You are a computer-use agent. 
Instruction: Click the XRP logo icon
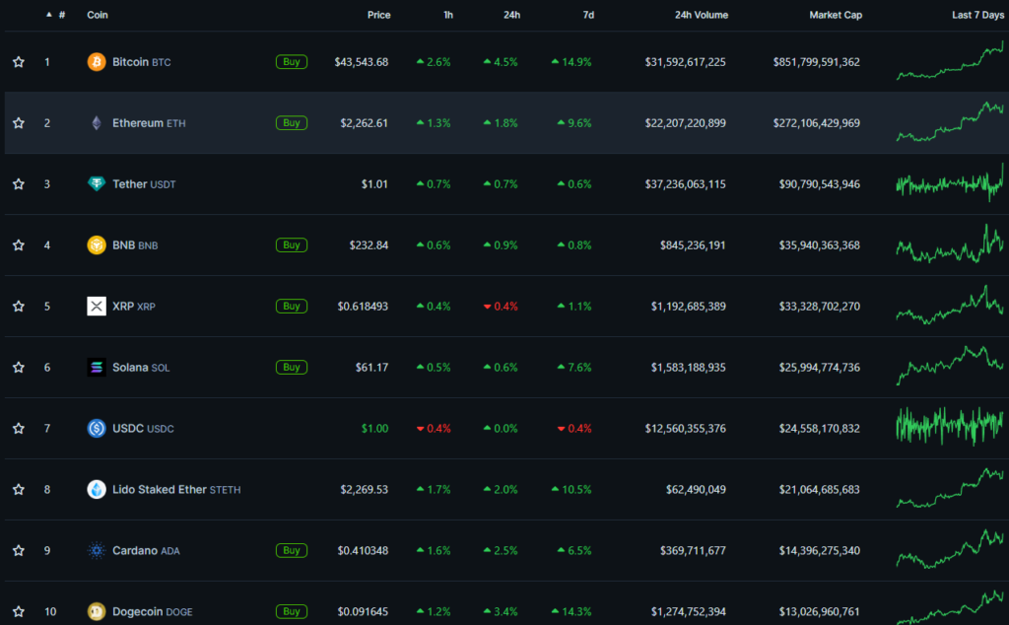click(97, 307)
